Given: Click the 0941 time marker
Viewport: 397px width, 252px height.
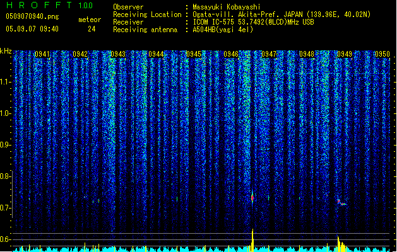Looking at the screenshot, I should (42, 54).
